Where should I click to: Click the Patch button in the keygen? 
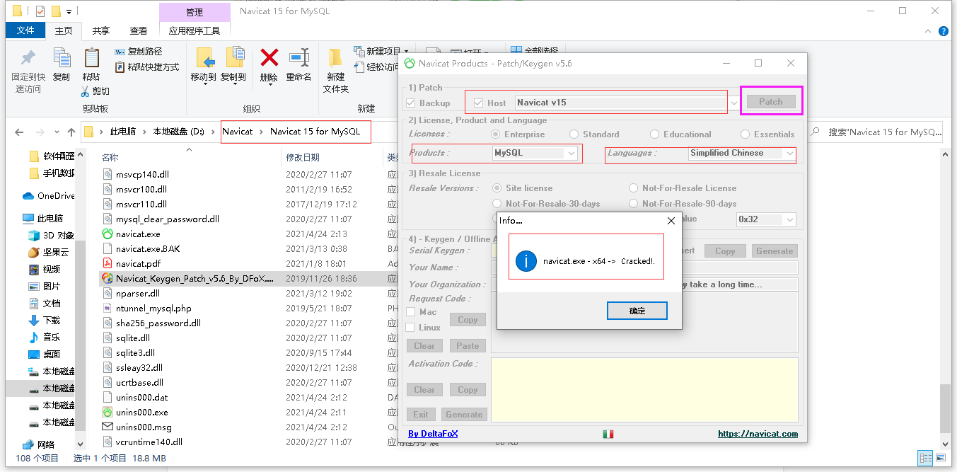(770, 101)
